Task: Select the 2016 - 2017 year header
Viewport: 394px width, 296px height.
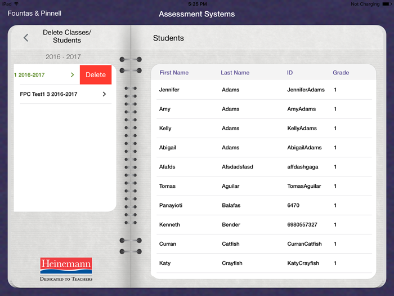Action: [x=64, y=57]
